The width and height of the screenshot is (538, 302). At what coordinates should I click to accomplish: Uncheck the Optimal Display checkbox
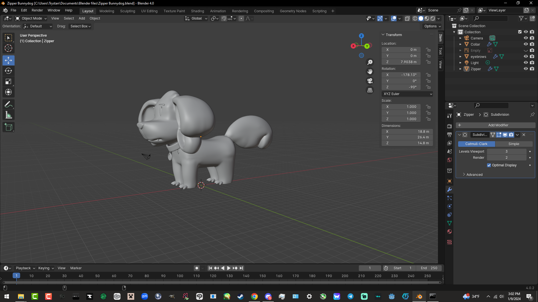point(489,165)
